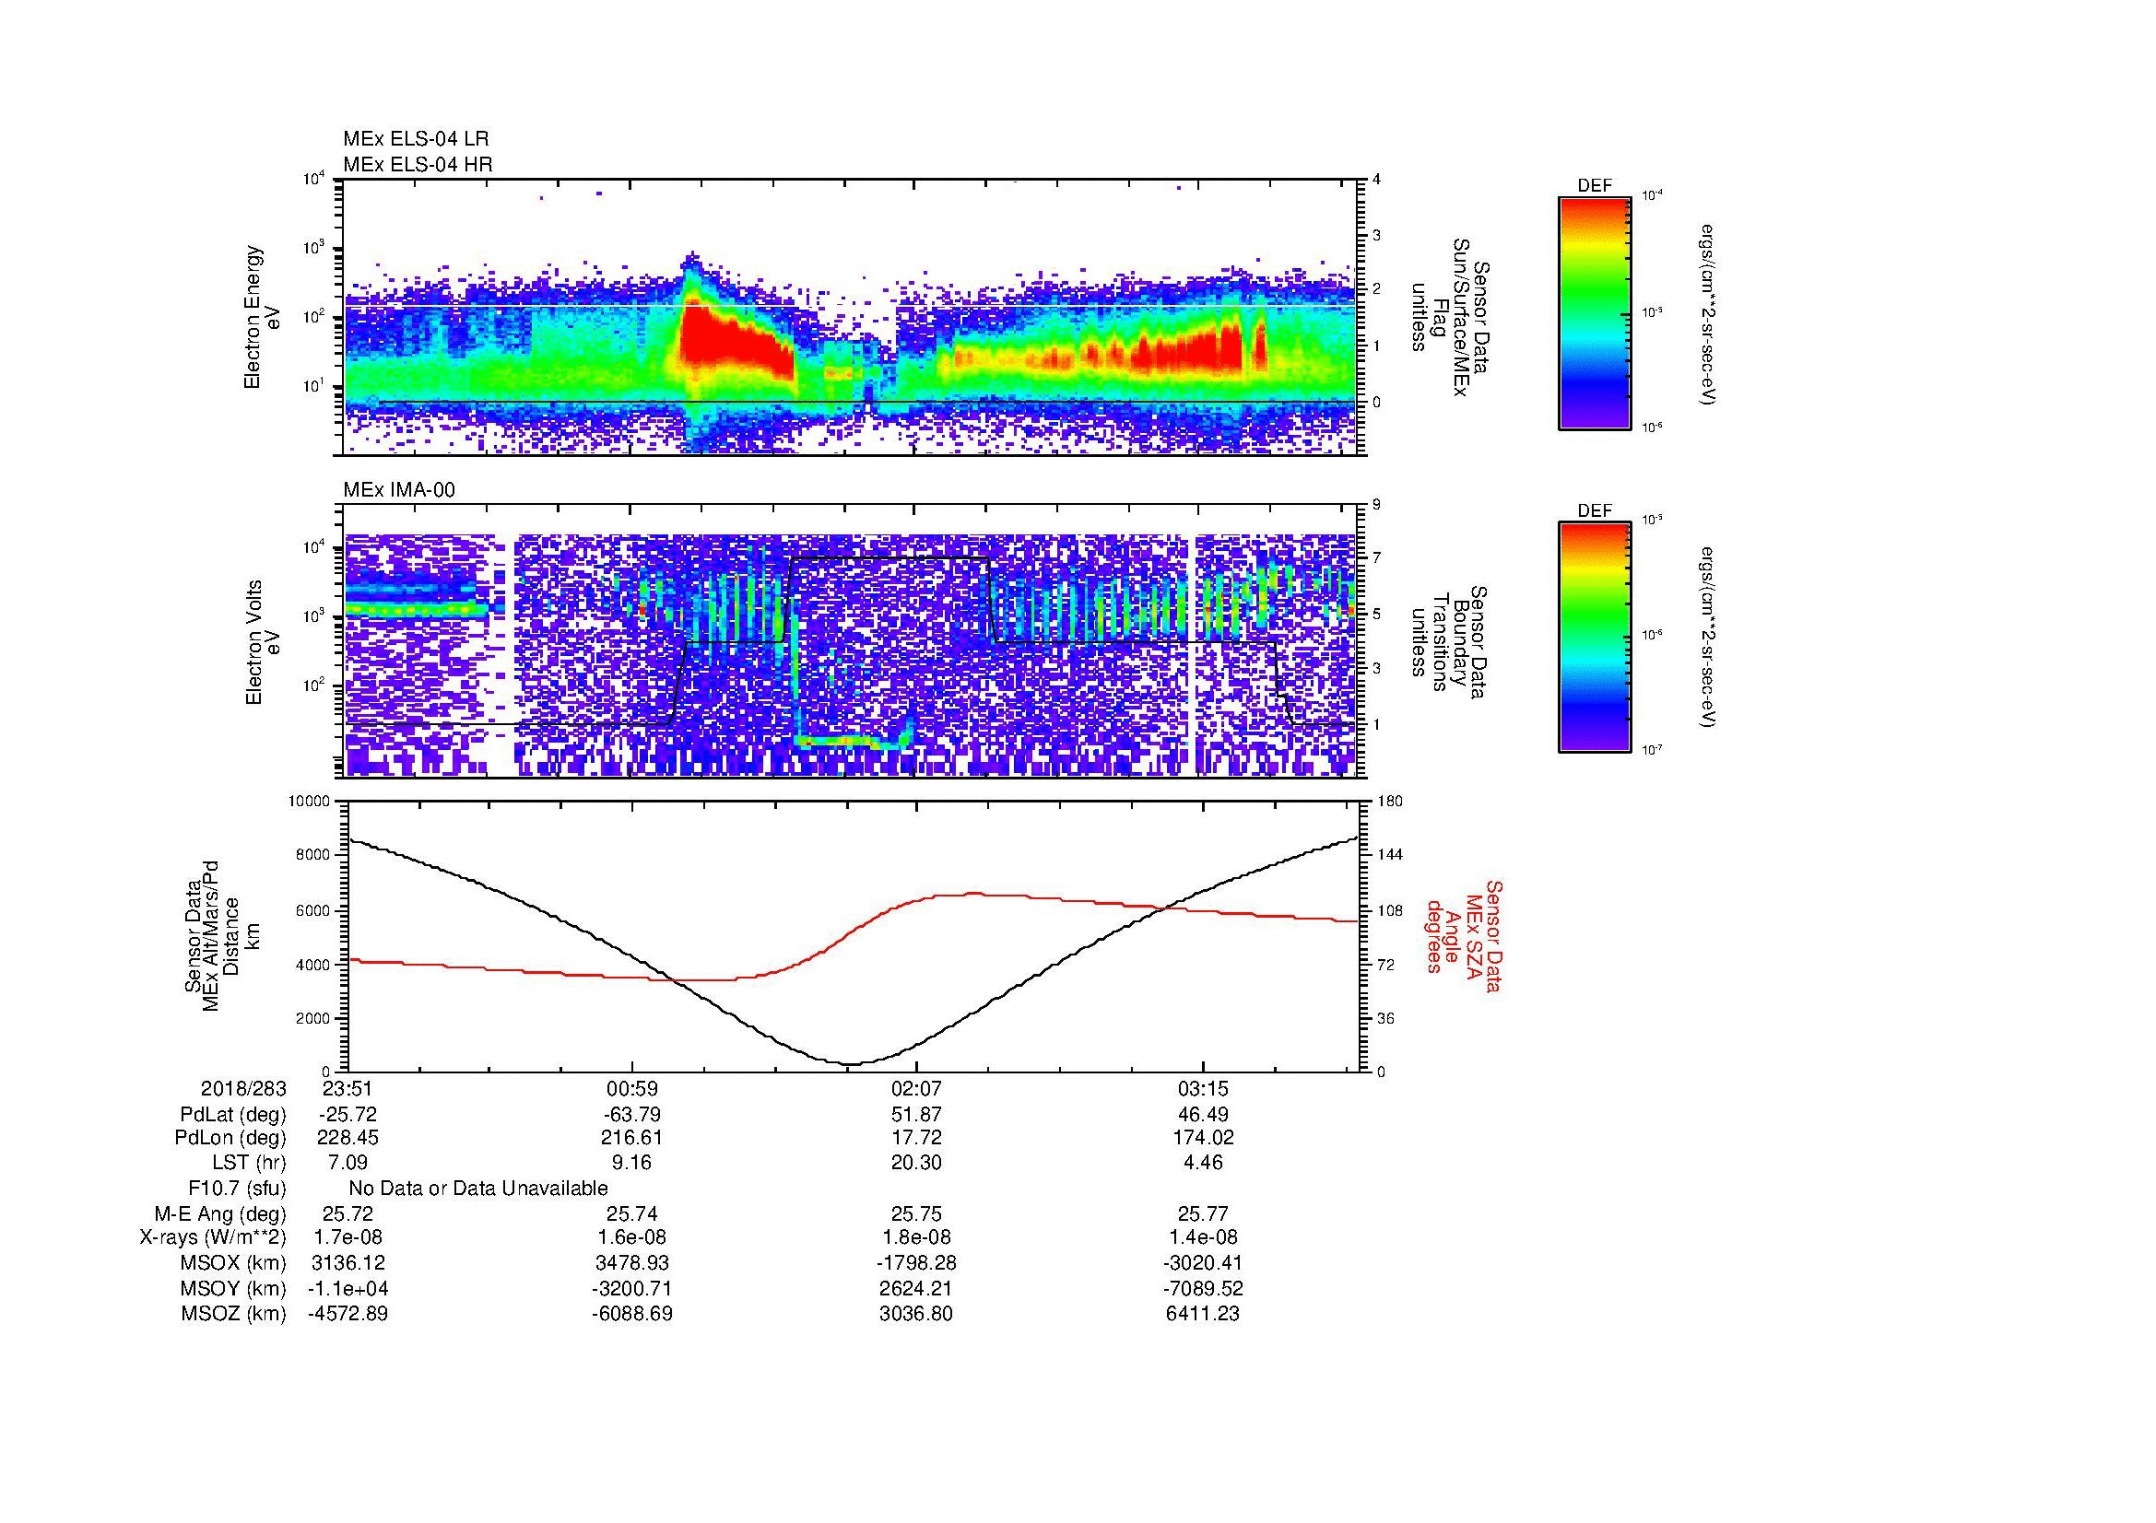2156x1523 pixels.
Task: Click MSOY value '-1.1e+04'
Action: tap(348, 1288)
